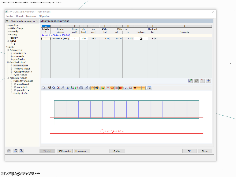Toggle bottom reinforcement display icon
236x177 pixels.
(112, 88)
